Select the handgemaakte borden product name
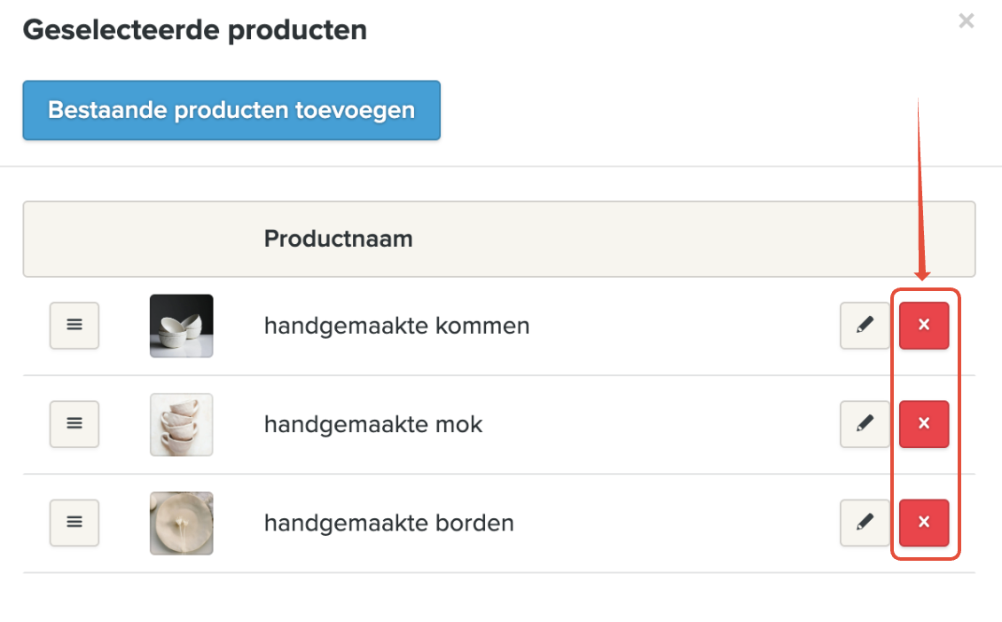1002x622 pixels. pyautogui.click(x=388, y=523)
